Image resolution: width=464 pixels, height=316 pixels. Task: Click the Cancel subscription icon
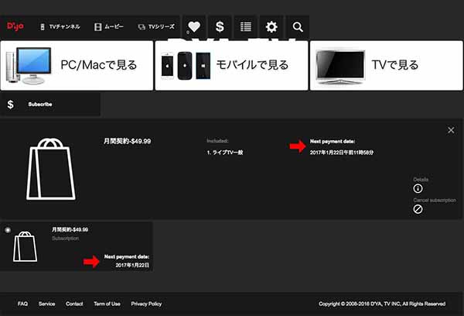point(418,209)
